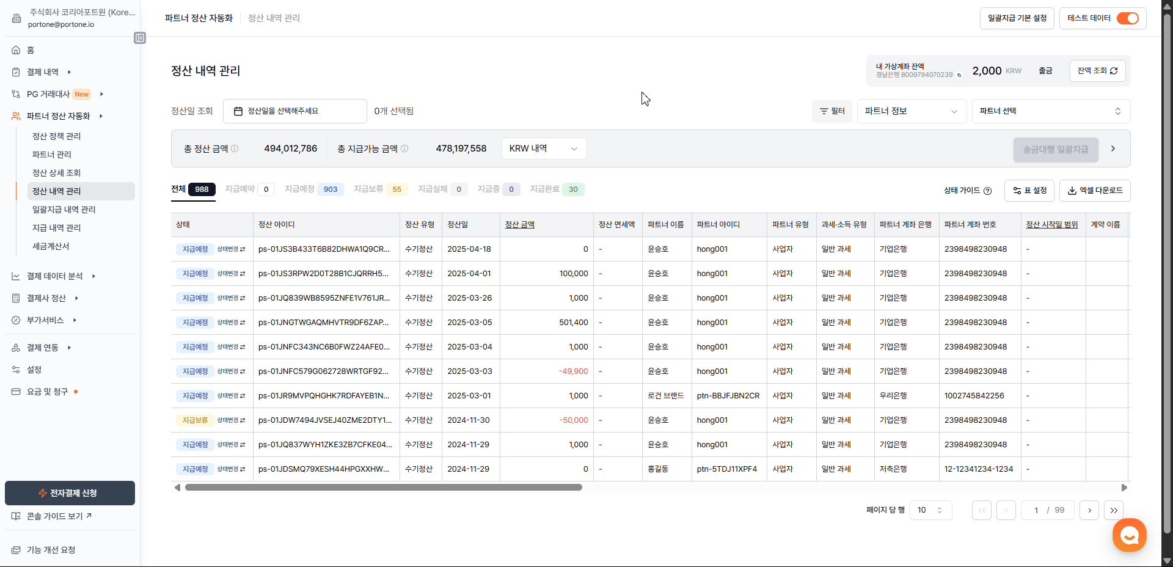Click the horizontal table scrollbar
This screenshot has width=1173, height=567.
(383, 488)
